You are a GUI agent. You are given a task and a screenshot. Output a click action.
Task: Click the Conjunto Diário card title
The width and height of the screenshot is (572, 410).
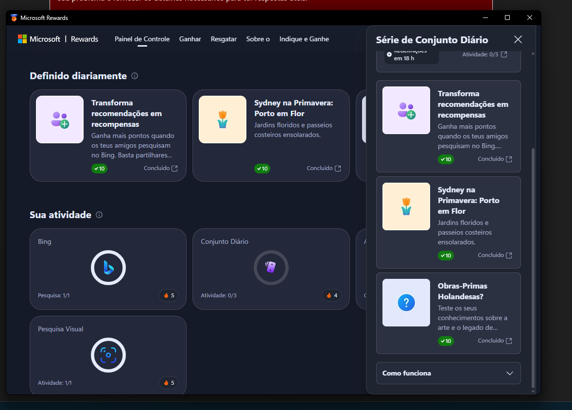point(225,241)
